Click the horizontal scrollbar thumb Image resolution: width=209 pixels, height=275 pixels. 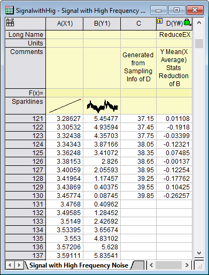pos(168,265)
